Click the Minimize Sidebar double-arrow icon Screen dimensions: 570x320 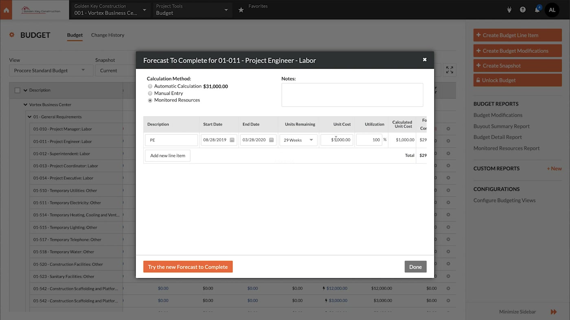pos(554,312)
